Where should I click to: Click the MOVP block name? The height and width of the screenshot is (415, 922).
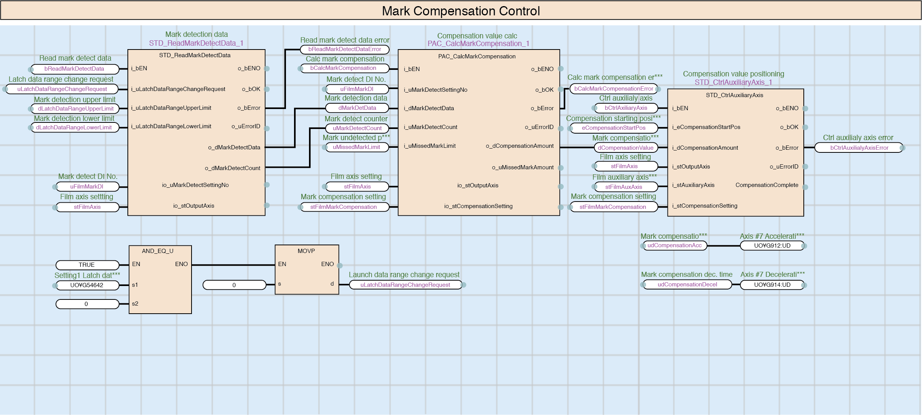(x=306, y=251)
